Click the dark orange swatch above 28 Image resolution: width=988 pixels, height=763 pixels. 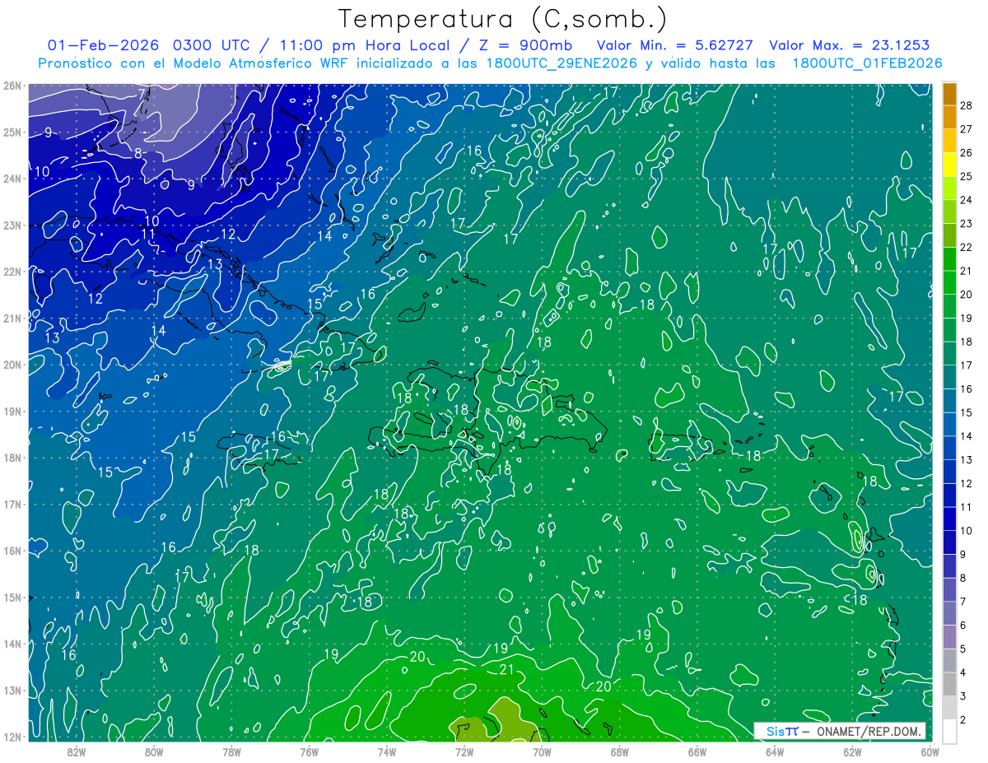pos(949,94)
